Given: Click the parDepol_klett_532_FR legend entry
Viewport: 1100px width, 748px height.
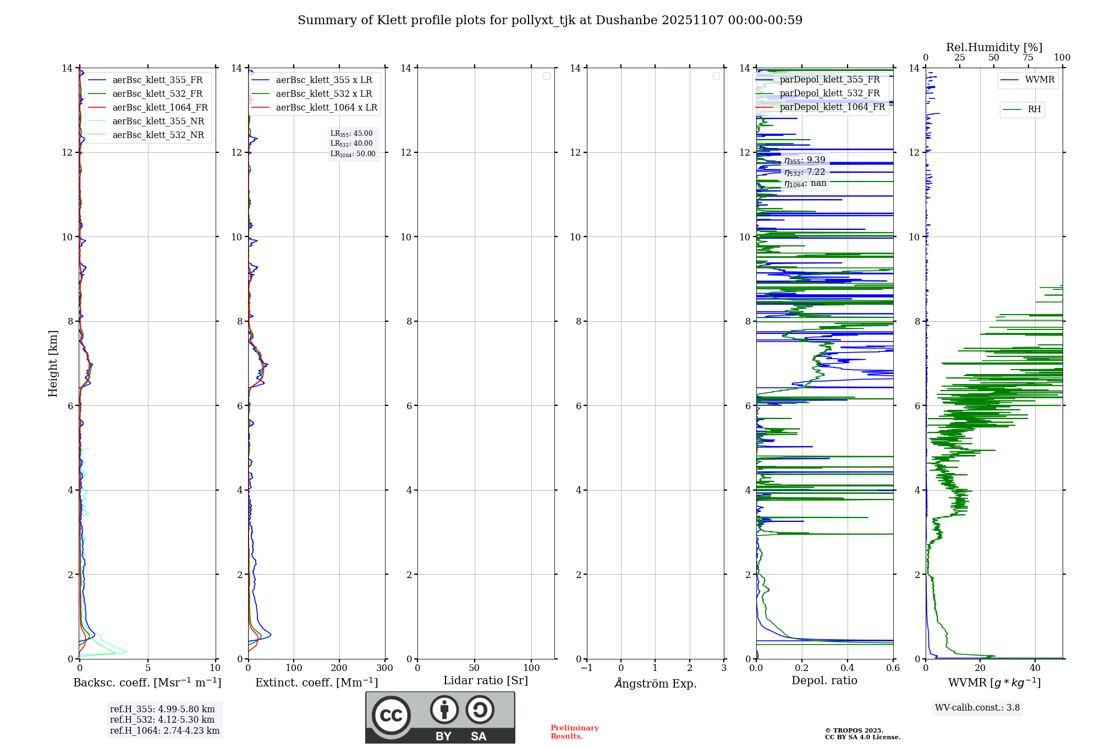Looking at the screenshot, I should 829,94.
